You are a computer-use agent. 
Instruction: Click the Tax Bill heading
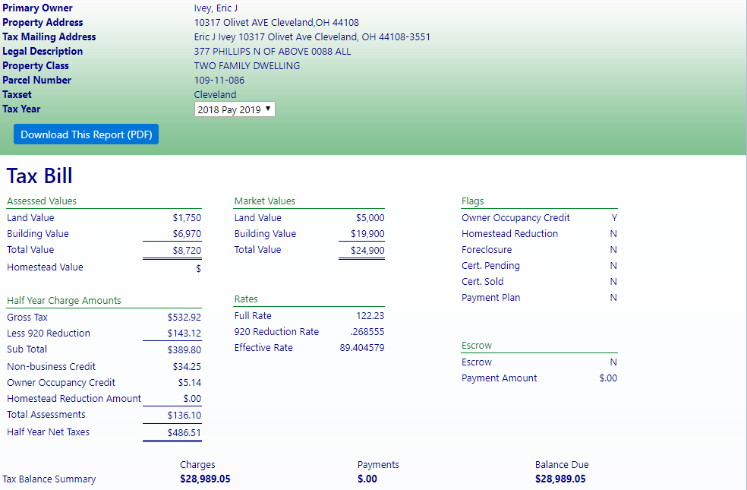click(x=39, y=176)
